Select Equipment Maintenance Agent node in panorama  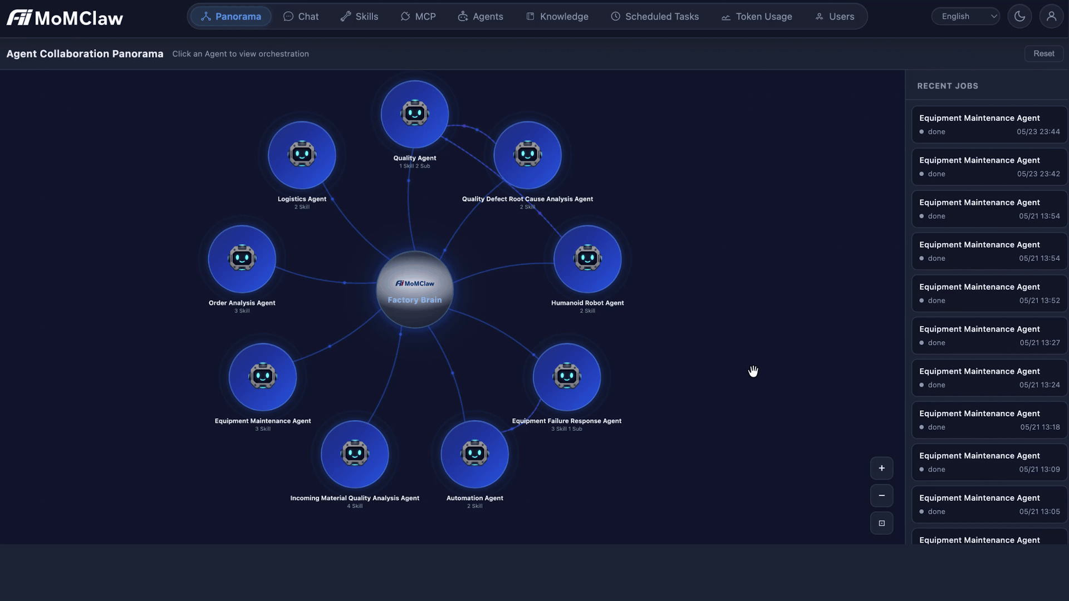click(x=263, y=377)
